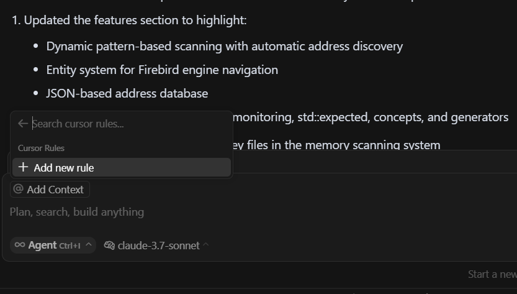Click the @ icon in Add Context
This screenshot has height=294, width=517.
19,189
